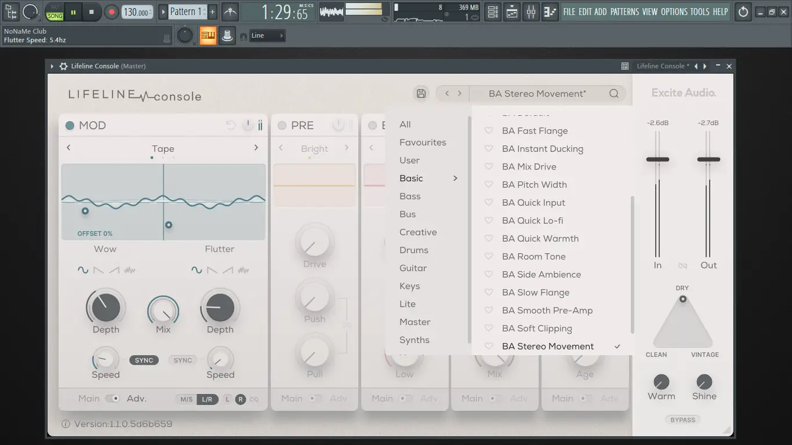Open the Mixer from the toolbar
Screen dimensions: 792x445
531,12
